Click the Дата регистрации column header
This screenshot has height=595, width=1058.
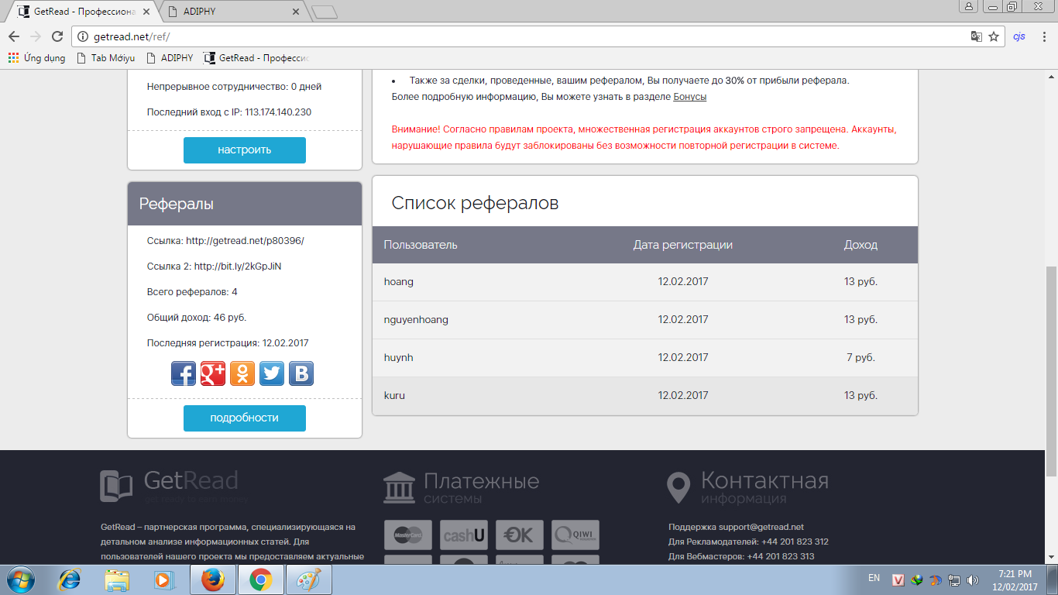pyautogui.click(x=683, y=245)
